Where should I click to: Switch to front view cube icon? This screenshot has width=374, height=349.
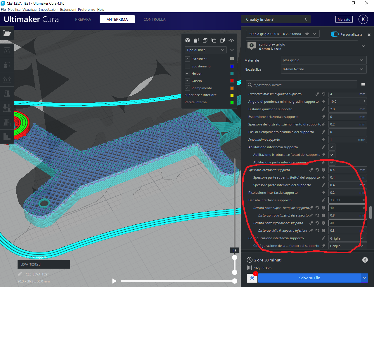point(196,40)
